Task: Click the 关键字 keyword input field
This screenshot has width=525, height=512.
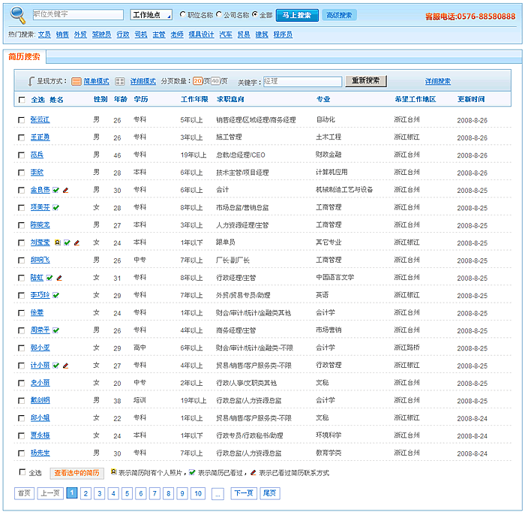Action: click(302, 81)
